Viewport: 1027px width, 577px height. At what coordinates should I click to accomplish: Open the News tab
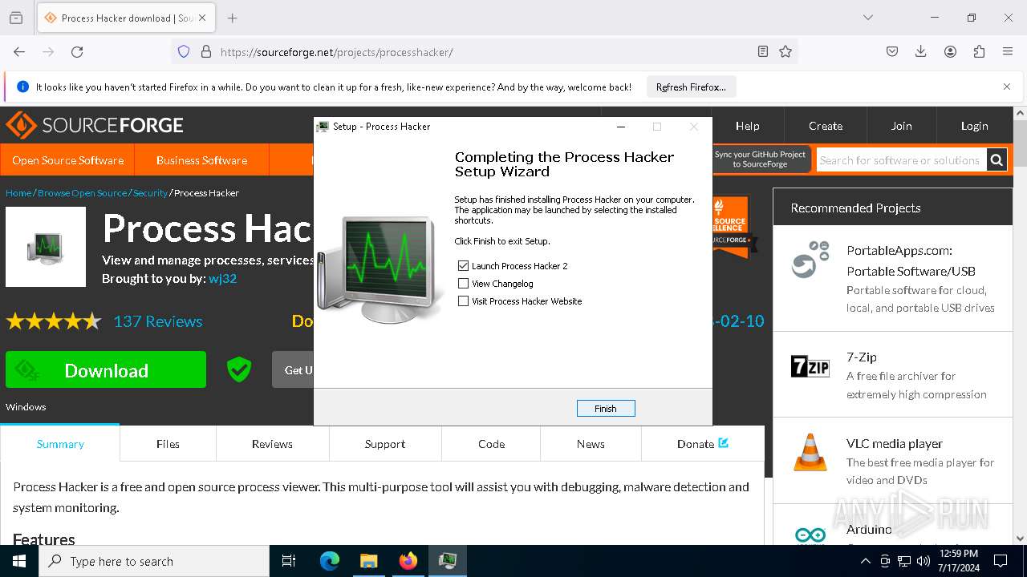(x=591, y=444)
